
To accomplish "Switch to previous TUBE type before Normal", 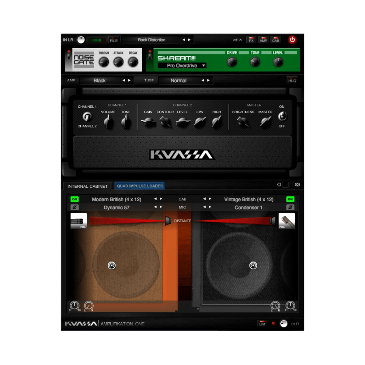I will pyautogui.click(x=203, y=80).
